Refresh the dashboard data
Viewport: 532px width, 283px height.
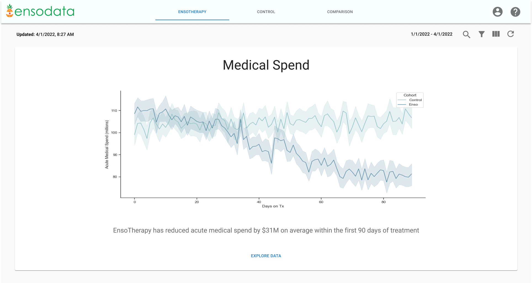pos(510,34)
